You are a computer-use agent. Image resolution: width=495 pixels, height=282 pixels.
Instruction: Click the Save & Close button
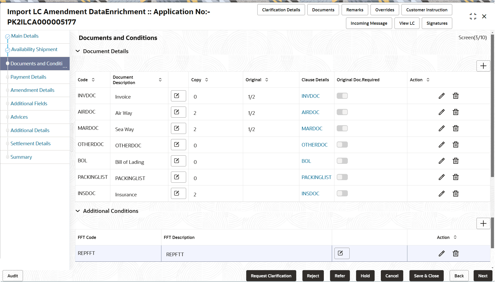426,276
